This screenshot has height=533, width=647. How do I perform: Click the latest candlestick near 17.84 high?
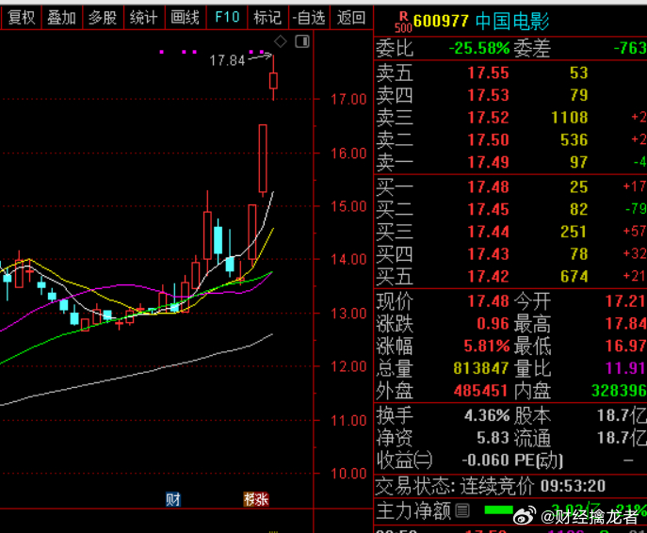point(273,79)
